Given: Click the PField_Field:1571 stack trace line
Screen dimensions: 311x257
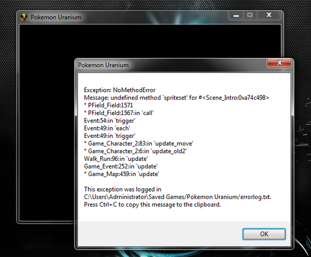Looking at the screenshot, I should click(108, 105).
